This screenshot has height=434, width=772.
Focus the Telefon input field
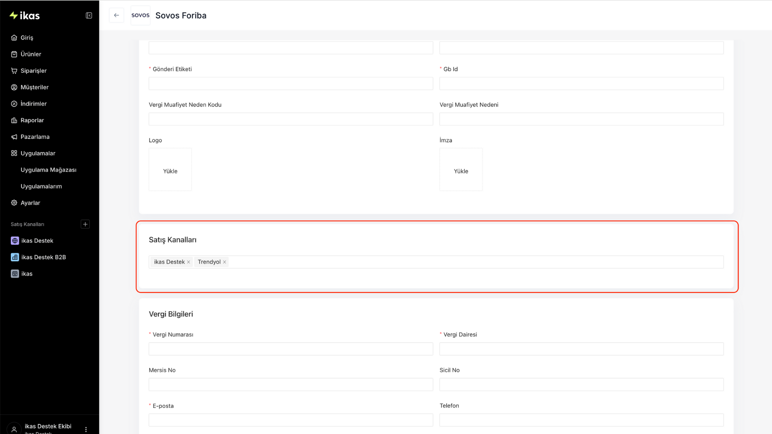[581, 420]
